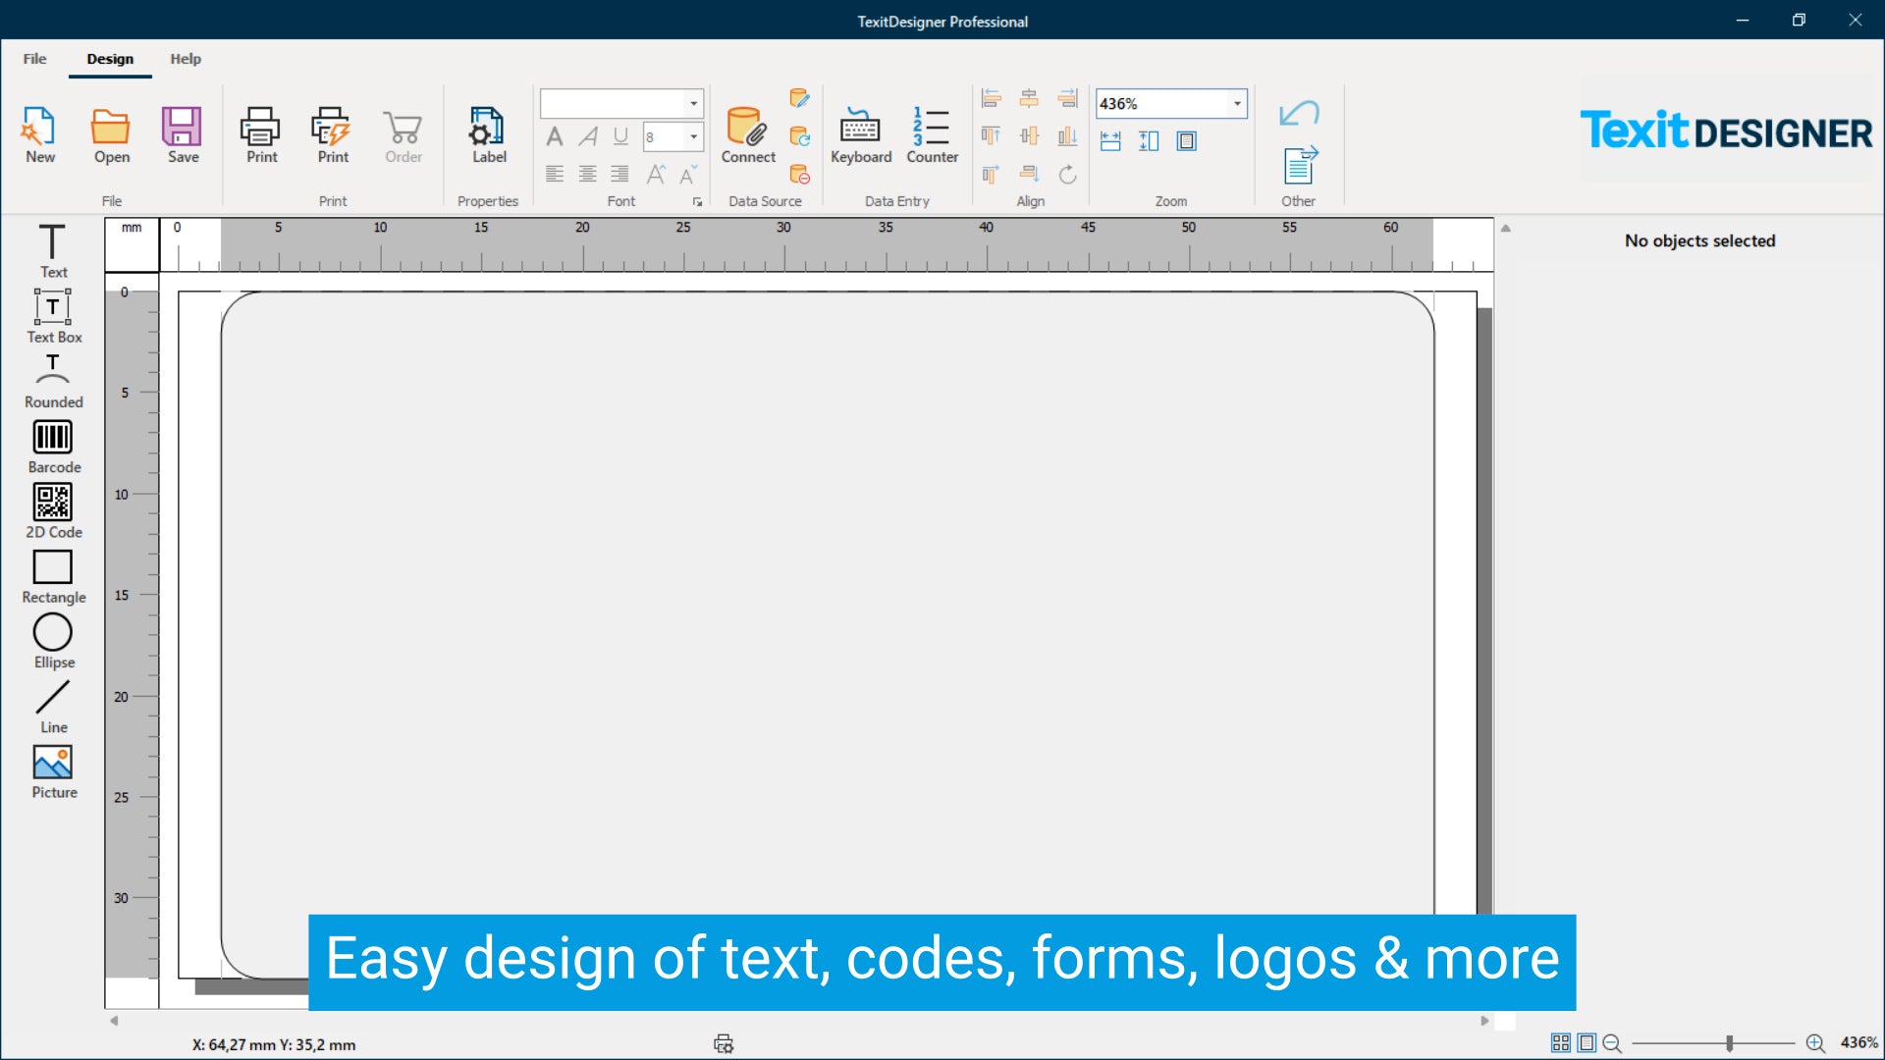Select the Rounded text tool
The height and width of the screenshot is (1060, 1885).
coord(54,381)
